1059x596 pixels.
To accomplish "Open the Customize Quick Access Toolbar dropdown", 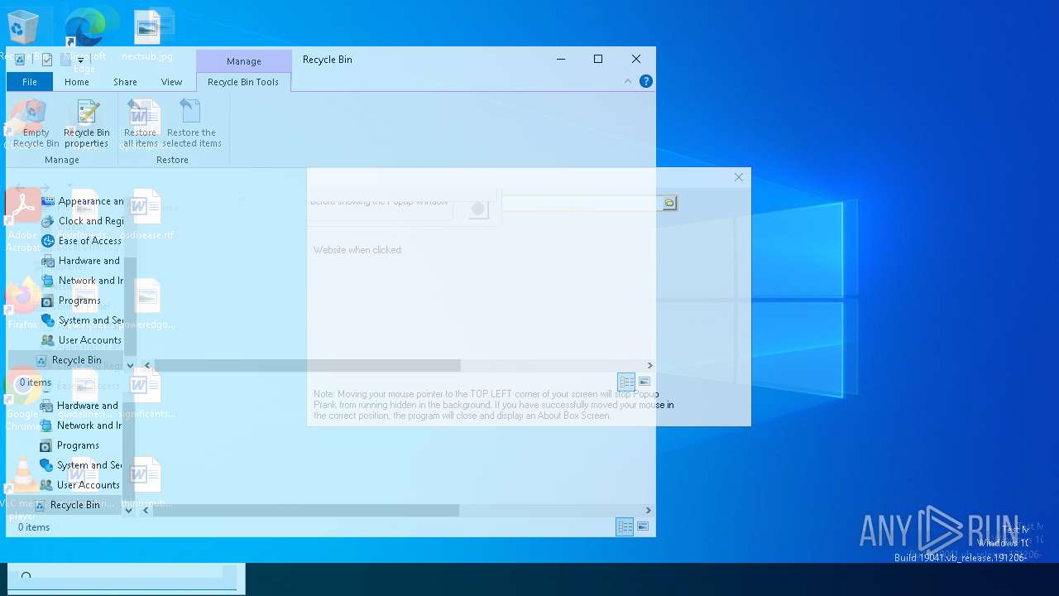I will click(80, 60).
